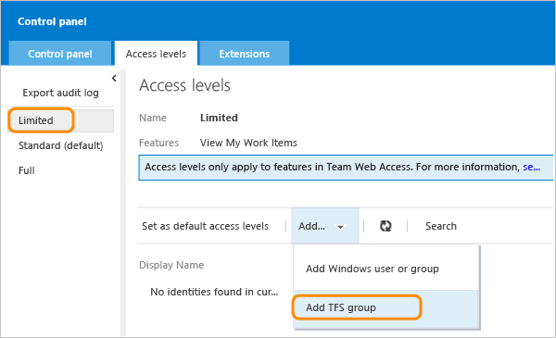Select the Standard (default) access level

(x=60, y=145)
